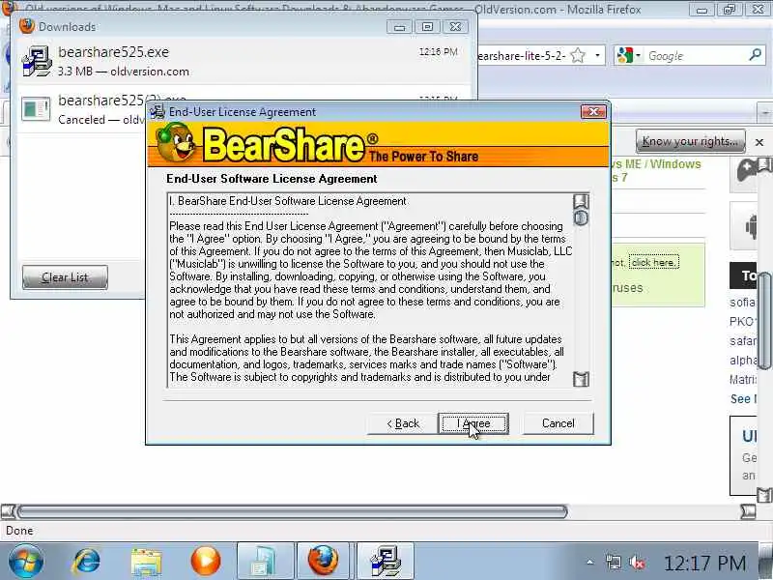The image size is (773, 580).
Task: Click license text scrollbar up arrow
Action: click(x=581, y=201)
